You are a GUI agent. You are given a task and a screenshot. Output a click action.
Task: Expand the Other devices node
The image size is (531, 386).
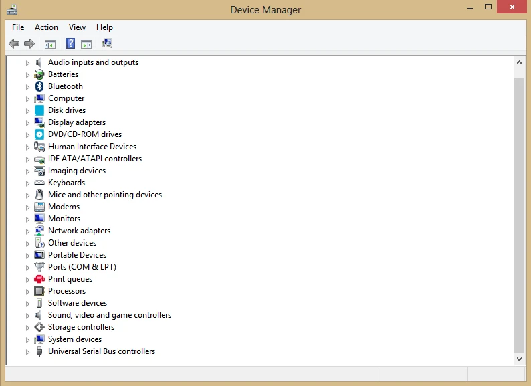[x=28, y=243]
